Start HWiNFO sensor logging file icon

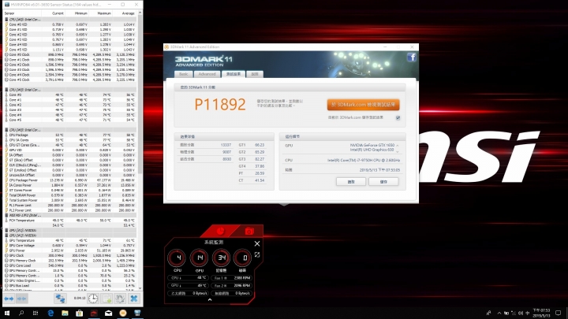106,299
